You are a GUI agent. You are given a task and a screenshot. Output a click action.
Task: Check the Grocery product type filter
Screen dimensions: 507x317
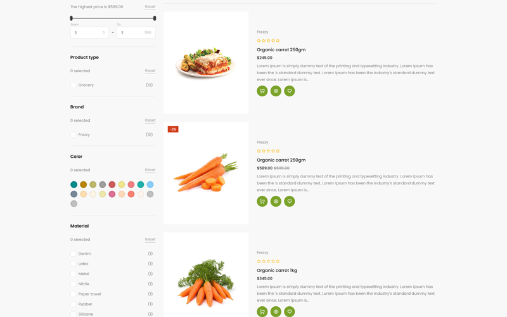pyautogui.click(x=74, y=85)
